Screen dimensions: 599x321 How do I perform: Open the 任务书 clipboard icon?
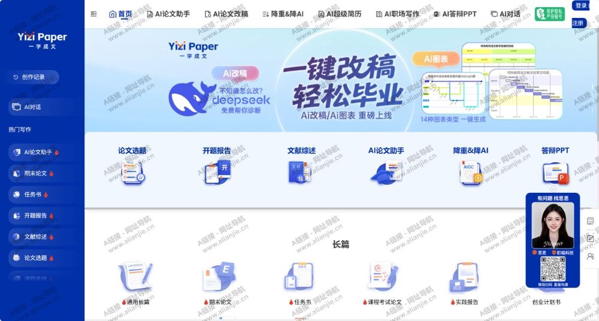(x=300, y=276)
